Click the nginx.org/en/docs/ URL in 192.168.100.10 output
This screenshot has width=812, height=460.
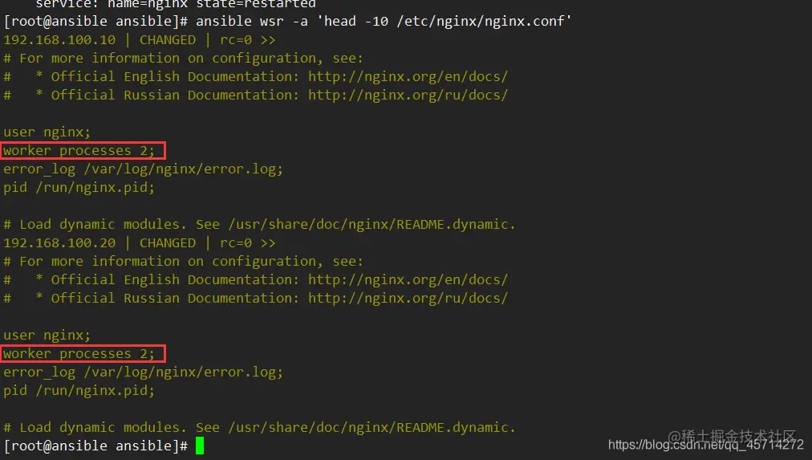[x=408, y=77]
